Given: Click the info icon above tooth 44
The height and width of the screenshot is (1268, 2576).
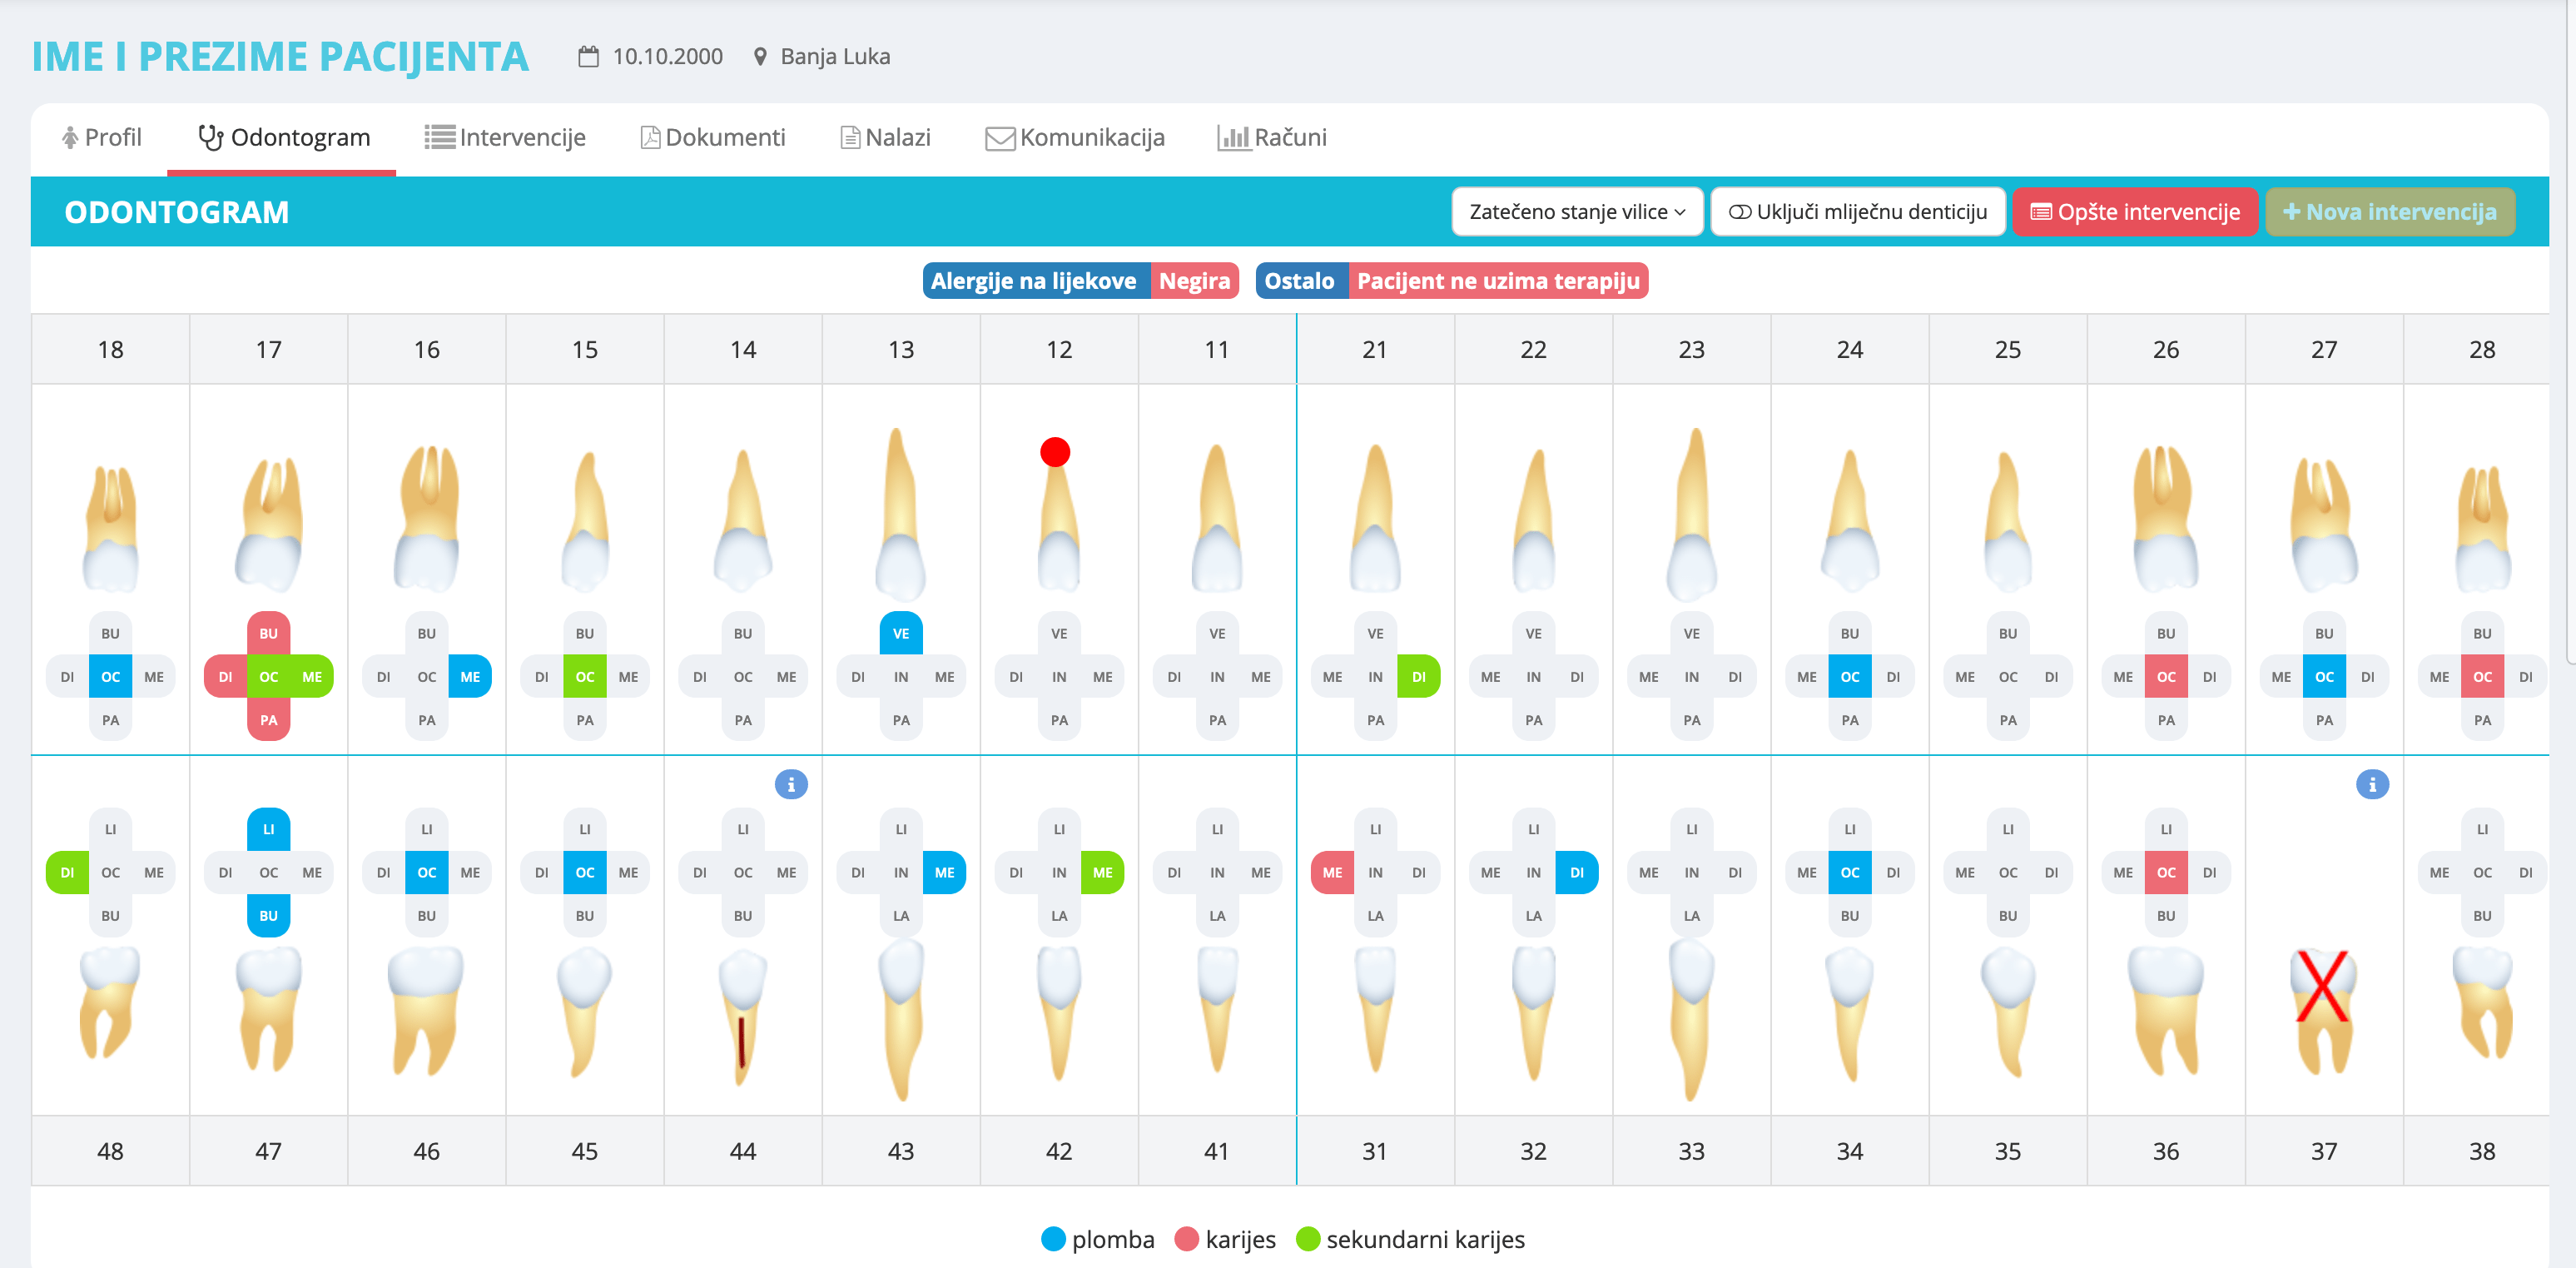Looking at the screenshot, I should (790, 785).
